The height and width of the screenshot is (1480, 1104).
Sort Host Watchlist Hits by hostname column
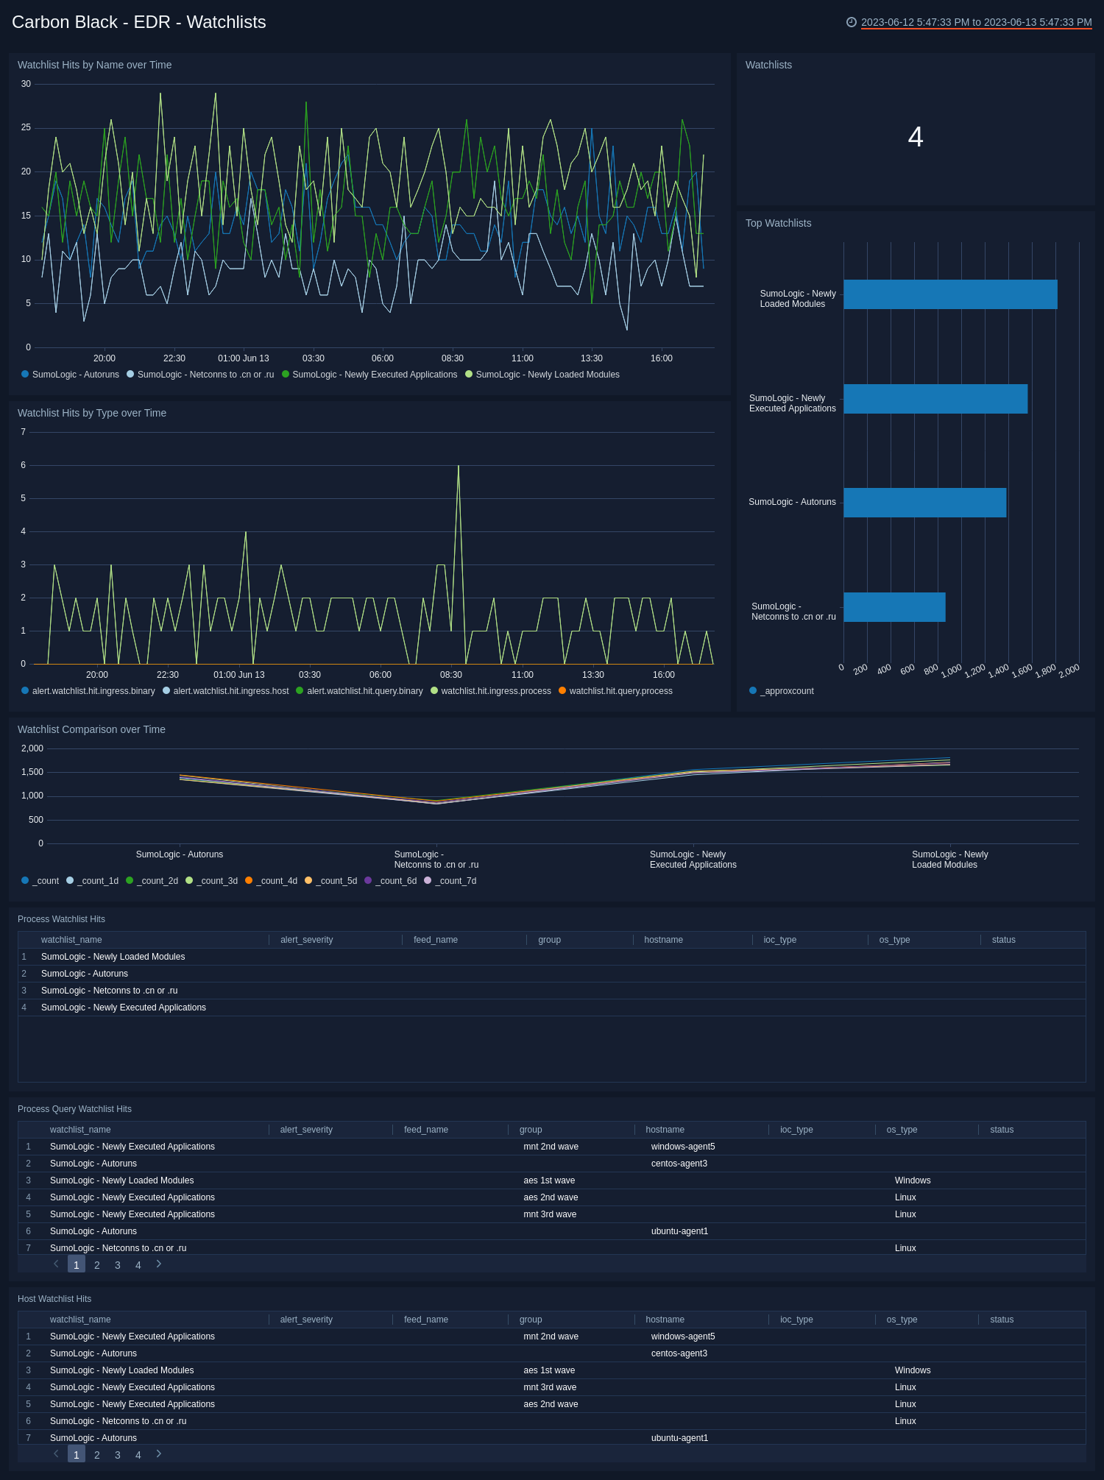click(665, 1320)
